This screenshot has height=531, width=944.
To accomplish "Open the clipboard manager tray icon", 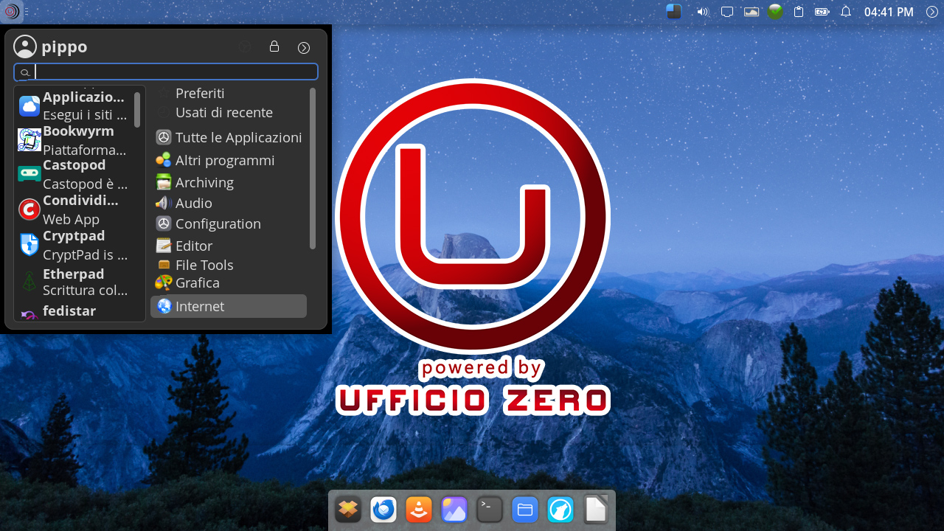I will point(799,12).
